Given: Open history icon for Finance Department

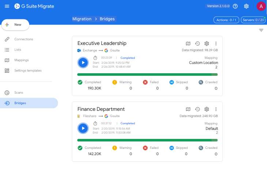Looking at the screenshot, I should pyautogui.click(x=198, y=109).
